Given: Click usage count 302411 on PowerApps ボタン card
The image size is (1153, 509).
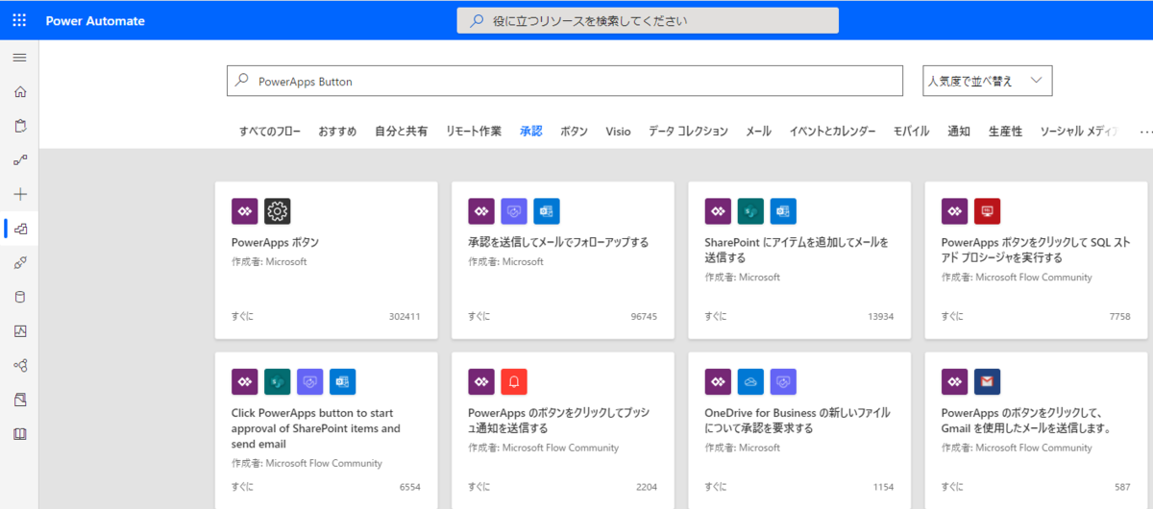Looking at the screenshot, I should (x=405, y=316).
